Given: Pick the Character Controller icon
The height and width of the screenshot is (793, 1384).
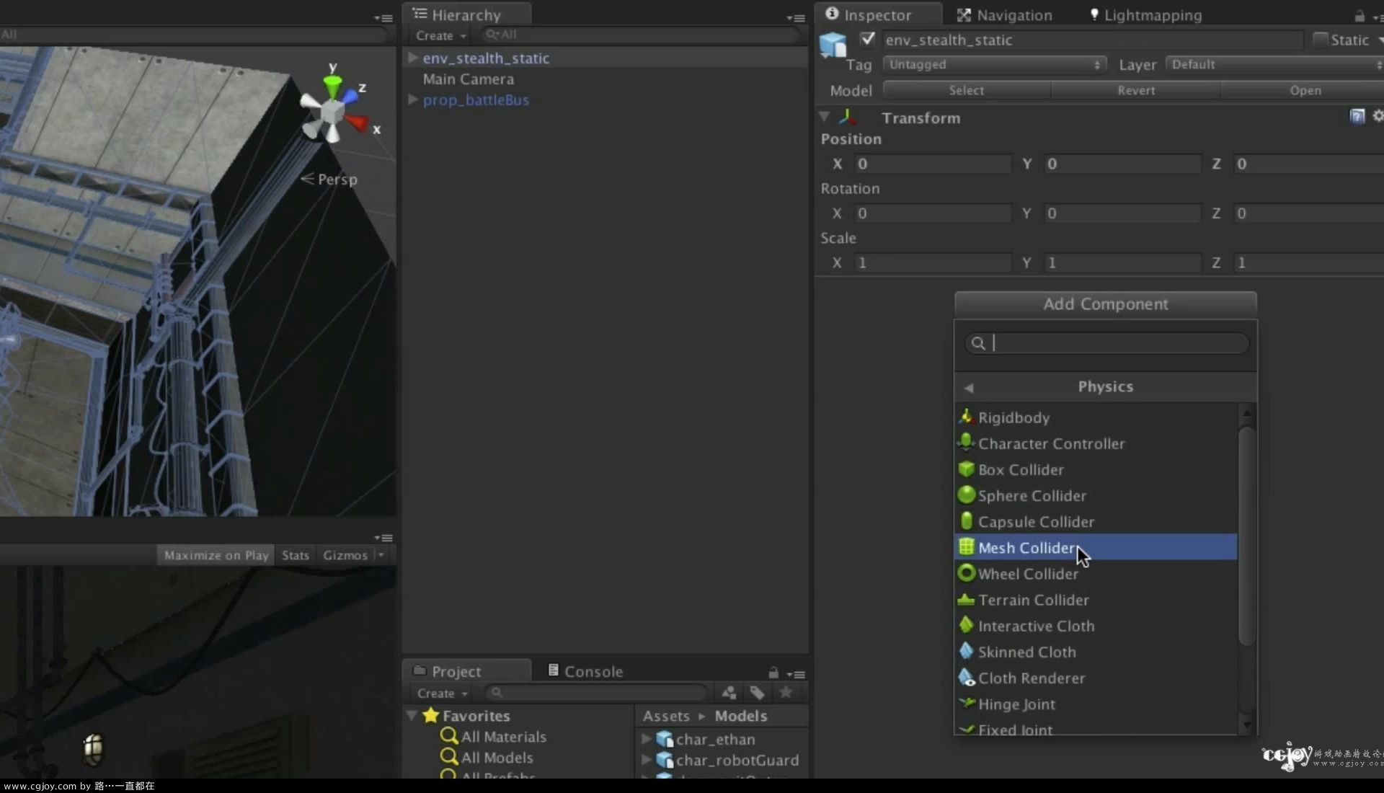Looking at the screenshot, I should pos(966,443).
